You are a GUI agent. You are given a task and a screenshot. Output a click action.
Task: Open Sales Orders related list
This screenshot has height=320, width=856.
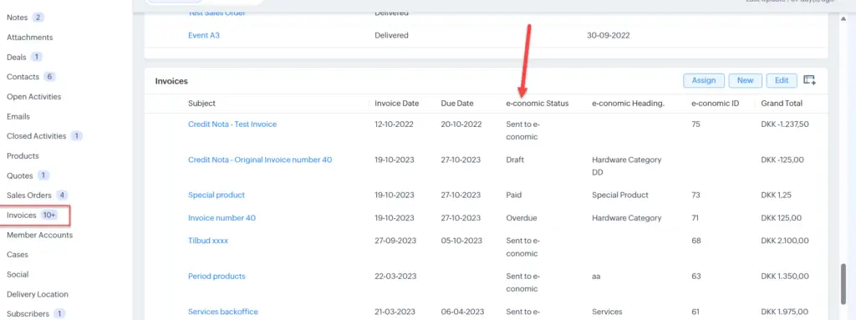[x=29, y=195]
